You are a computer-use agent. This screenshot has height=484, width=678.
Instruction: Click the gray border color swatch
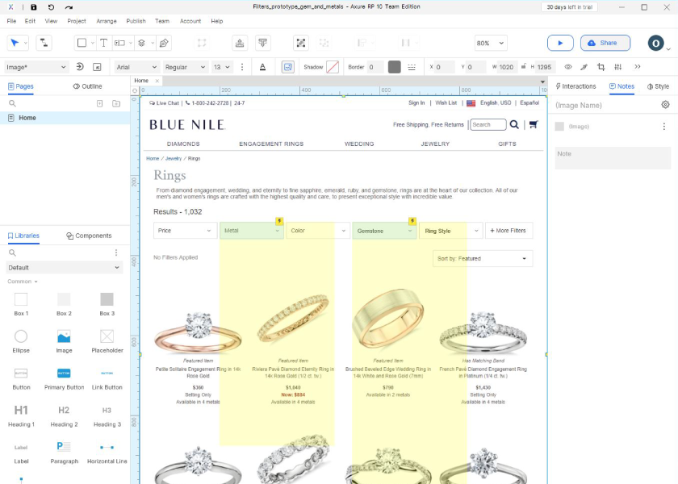(395, 67)
